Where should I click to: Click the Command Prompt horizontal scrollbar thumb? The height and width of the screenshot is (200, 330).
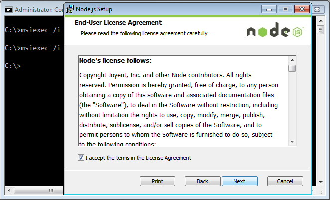(x=39, y=190)
